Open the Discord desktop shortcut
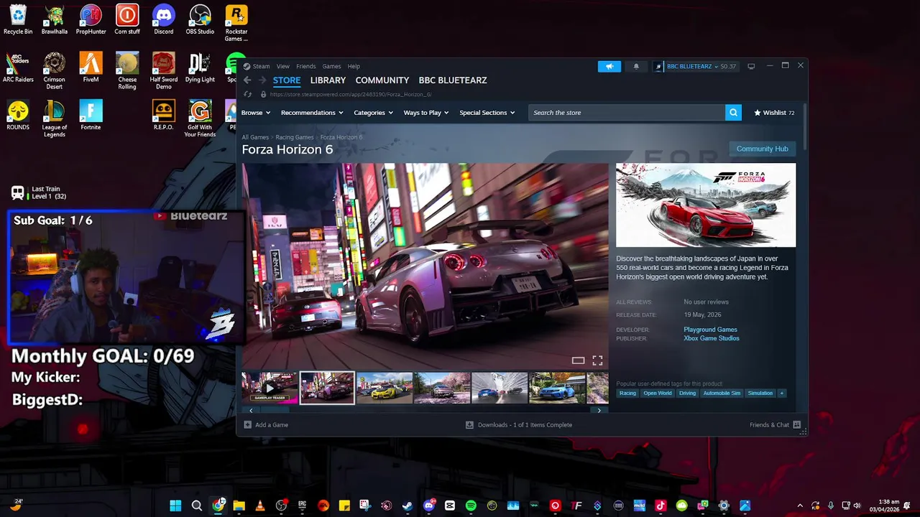This screenshot has height=517, width=920. [x=164, y=20]
